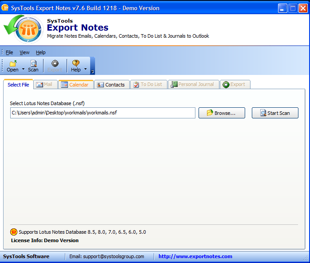This screenshot has width=310, height=263.
Task: Expand the Open button dropdown arrow
Action: click(x=23, y=70)
